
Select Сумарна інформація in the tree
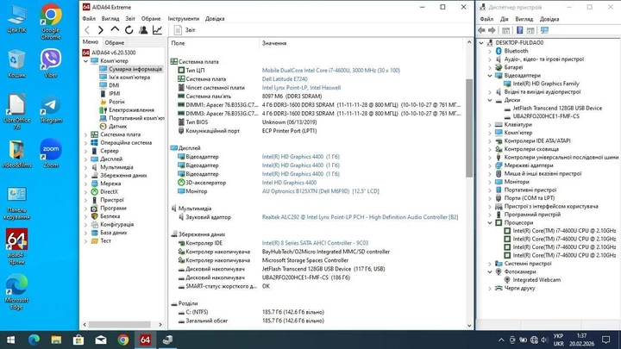pyautogui.click(x=135, y=69)
